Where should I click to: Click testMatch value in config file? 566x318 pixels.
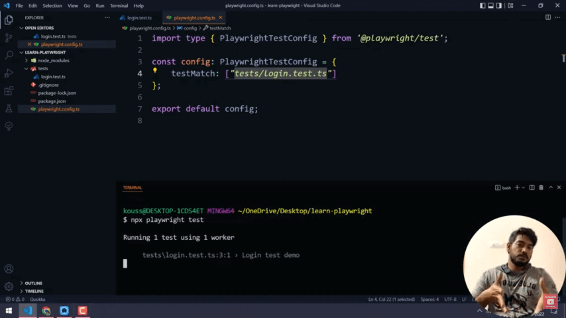pyautogui.click(x=280, y=73)
